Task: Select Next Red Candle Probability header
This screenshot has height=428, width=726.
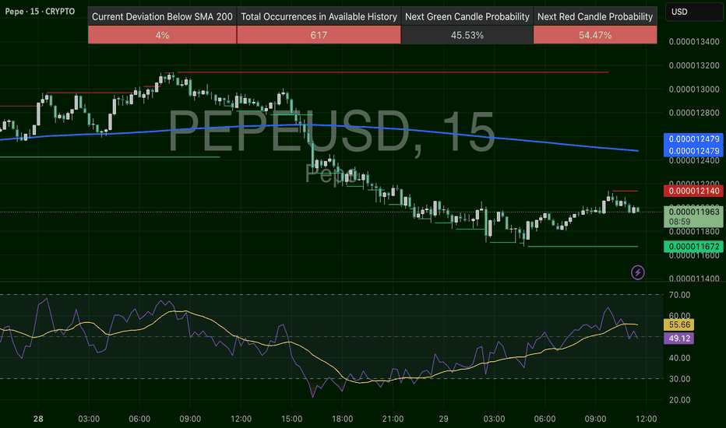Action: (595, 16)
